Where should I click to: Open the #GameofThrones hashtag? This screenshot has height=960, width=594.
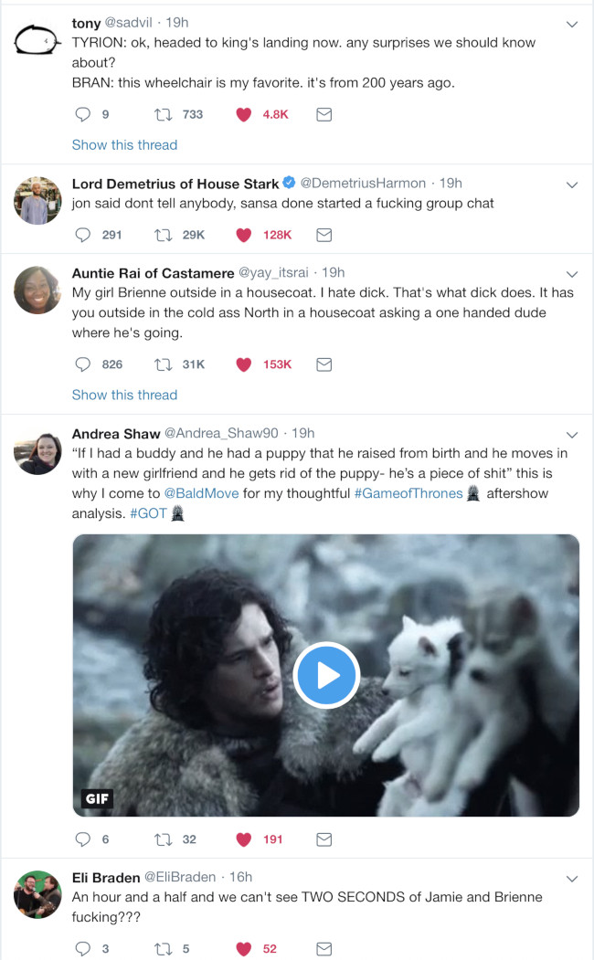pyautogui.click(x=408, y=493)
